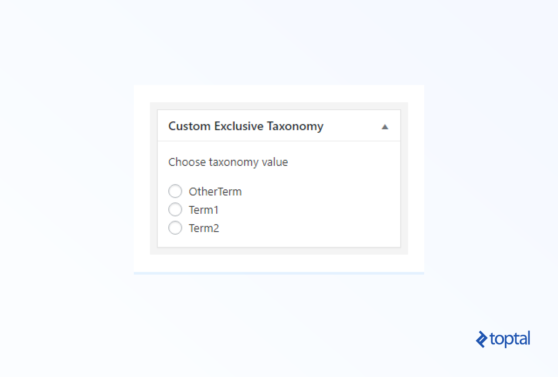Click the Term1 label text
The width and height of the screenshot is (558, 377).
[x=204, y=210]
